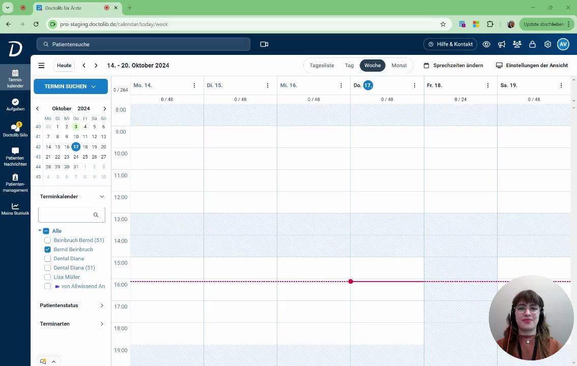Select the Woche view
The height and width of the screenshot is (366, 577).
(x=372, y=66)
